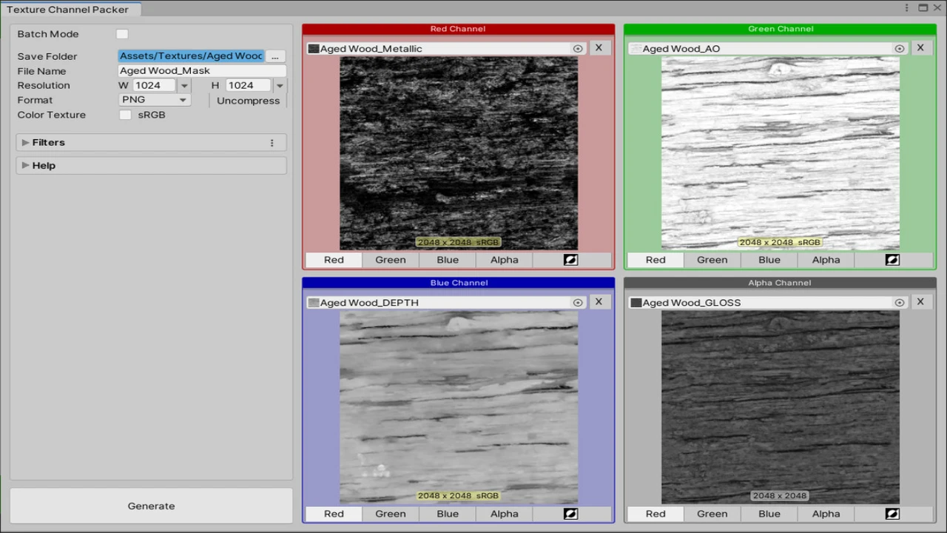Enable the Batch Mode checkbox

122,34
